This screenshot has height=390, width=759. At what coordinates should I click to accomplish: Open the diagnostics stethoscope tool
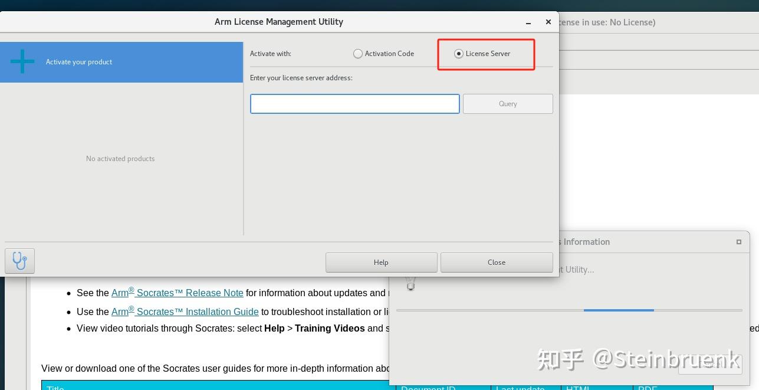19,260
